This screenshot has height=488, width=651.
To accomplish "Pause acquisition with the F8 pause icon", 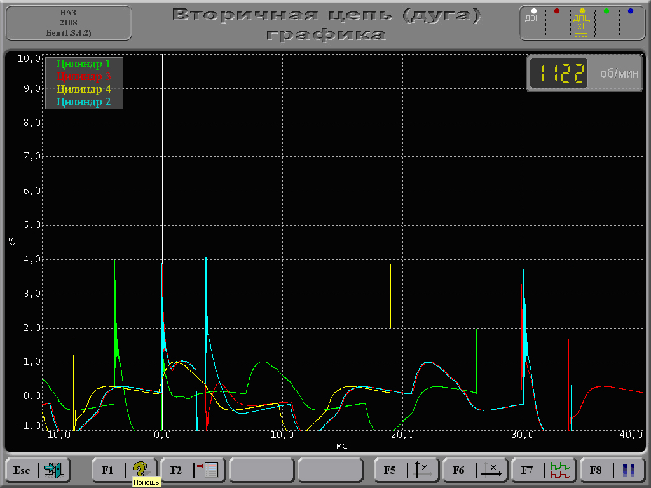I will (x=628, y=470).
